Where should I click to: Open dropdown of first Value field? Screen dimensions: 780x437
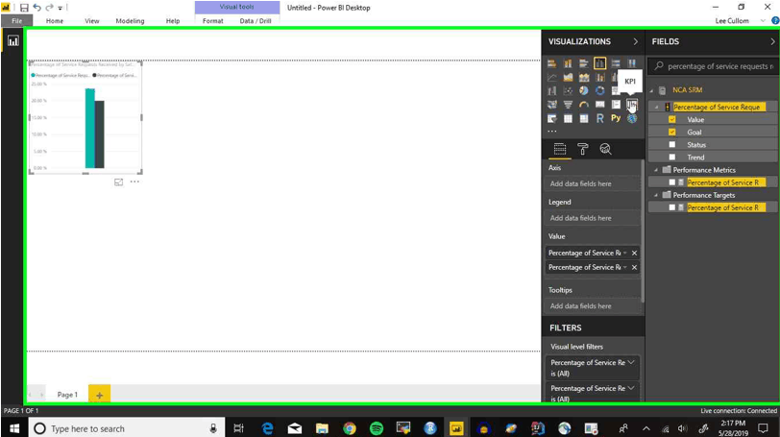tap(624, 253)
